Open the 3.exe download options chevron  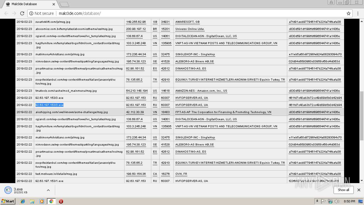tap(48, 190)
